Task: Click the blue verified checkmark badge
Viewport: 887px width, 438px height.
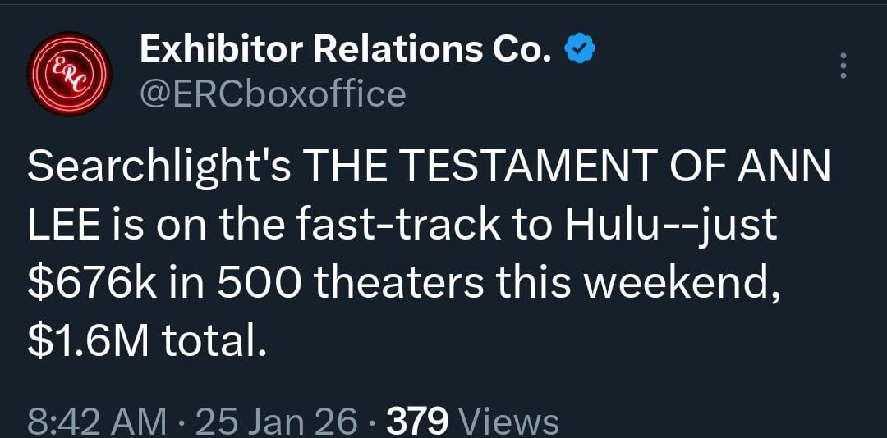Action: pyautogui.click(x=581, y=51)
